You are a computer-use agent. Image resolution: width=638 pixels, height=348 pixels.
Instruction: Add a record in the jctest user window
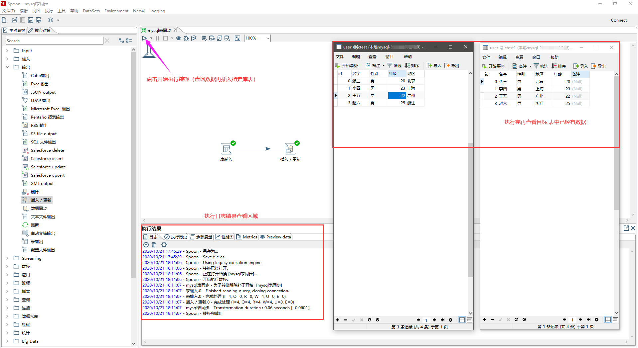point(338,320)
